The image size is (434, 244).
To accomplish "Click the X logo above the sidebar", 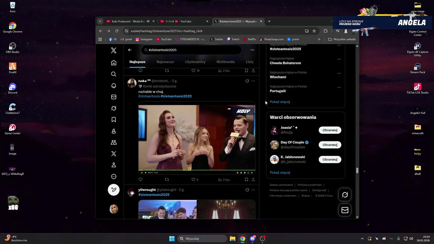I will 114,50.
